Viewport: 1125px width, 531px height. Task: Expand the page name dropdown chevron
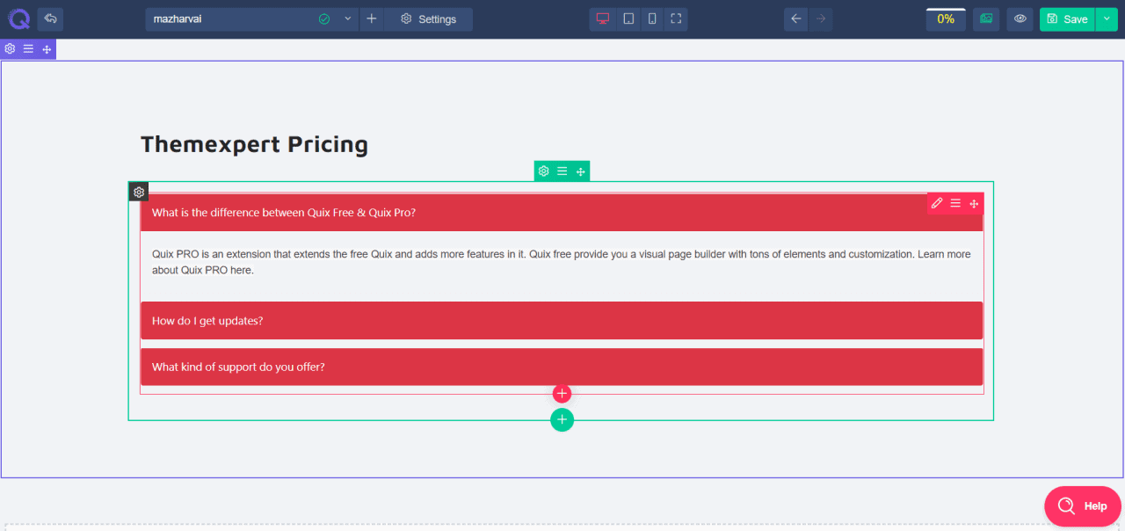[x=348, y=18]
